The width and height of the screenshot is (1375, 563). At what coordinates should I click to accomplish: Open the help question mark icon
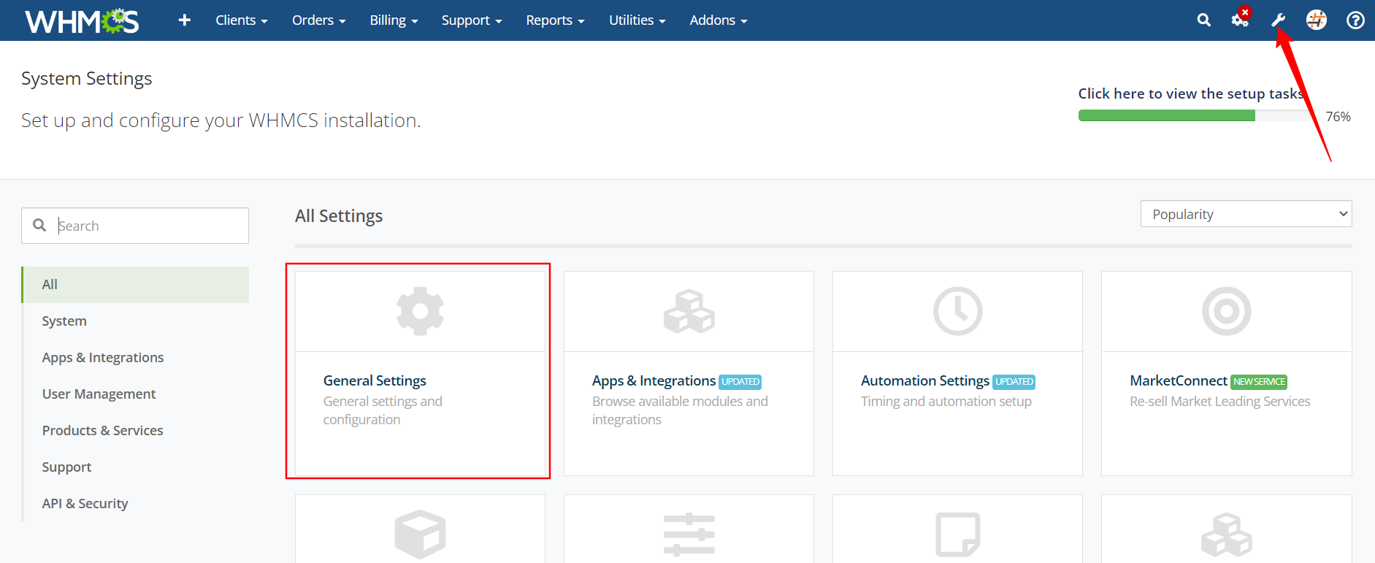click(x=1355, y=20)
